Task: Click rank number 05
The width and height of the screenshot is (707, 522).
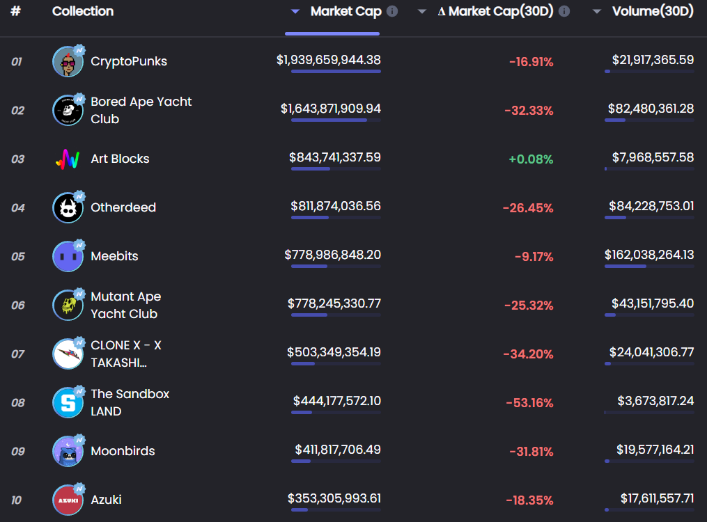Action: click(18, 256)
